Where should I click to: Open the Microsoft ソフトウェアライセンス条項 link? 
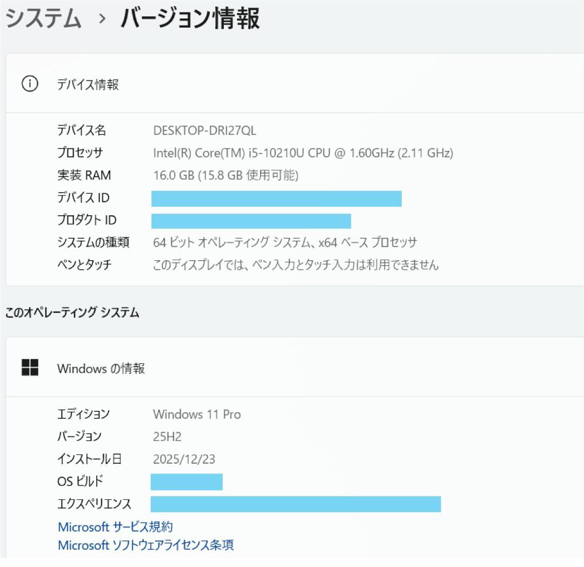146,545
